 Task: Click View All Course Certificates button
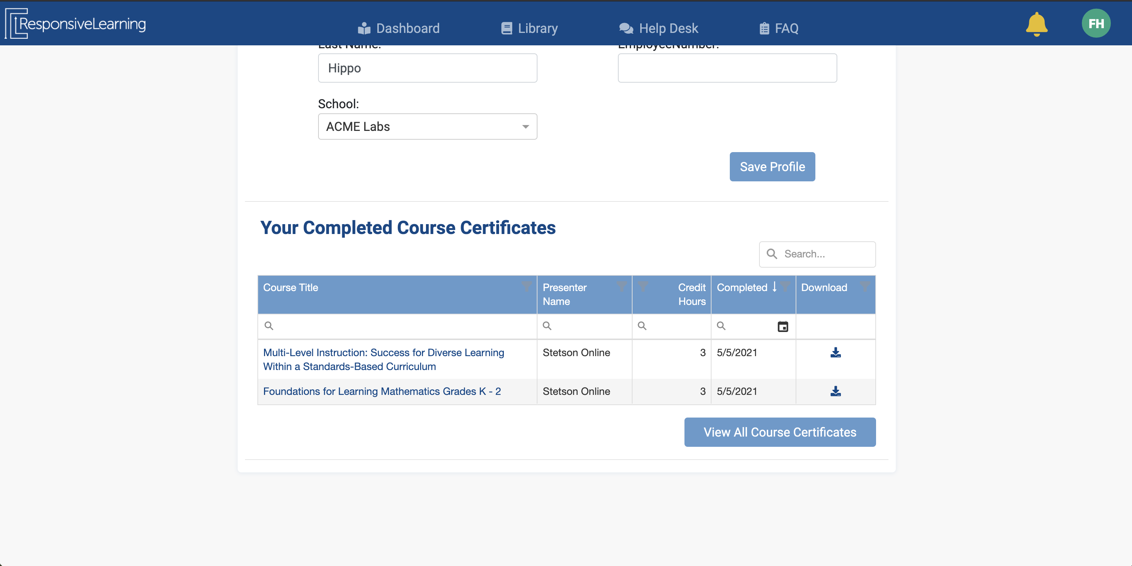point(780,432)
